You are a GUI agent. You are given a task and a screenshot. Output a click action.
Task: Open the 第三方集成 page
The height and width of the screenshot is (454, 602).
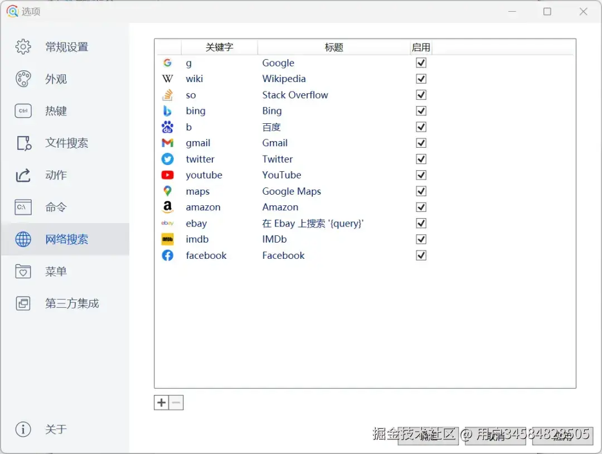click(65, 303)
